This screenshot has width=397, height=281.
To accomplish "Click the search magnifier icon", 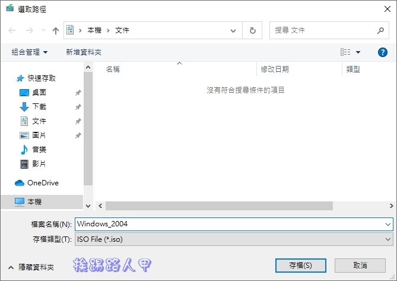I will (380, 31).
